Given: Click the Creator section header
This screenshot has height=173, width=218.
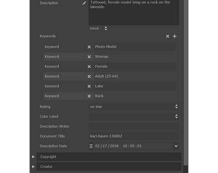Looking at the screenshot, I should click(109, 167).
